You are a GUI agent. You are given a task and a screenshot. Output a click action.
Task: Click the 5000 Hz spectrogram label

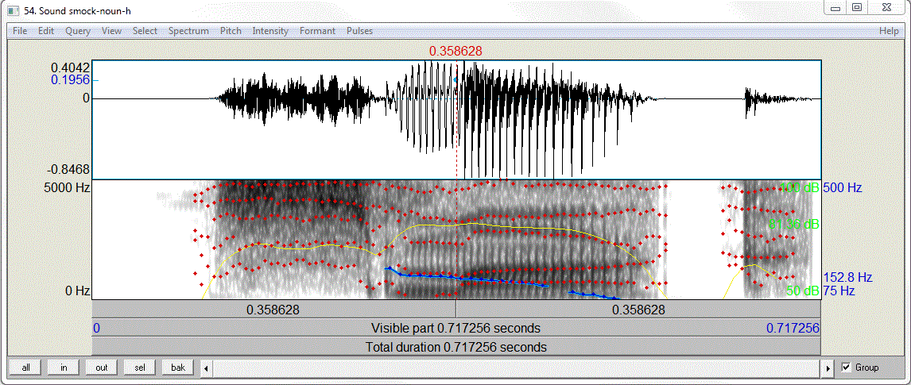click(67, 188)
